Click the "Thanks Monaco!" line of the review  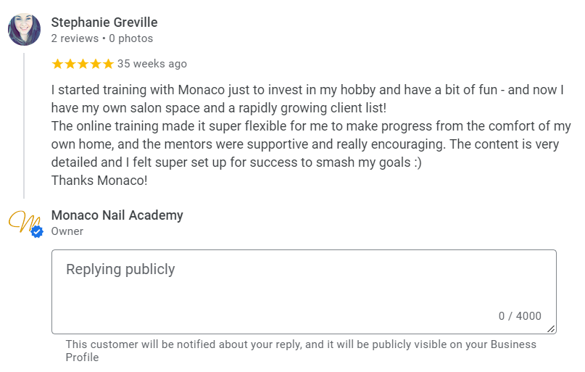pyautogui.click(x=99, y=180)
